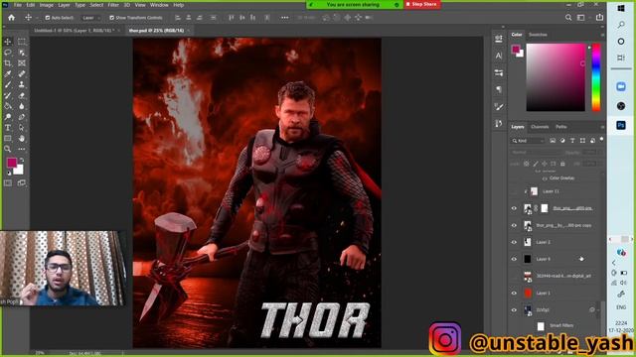
Task: Select the Move tool
Action: pos(8,42)
